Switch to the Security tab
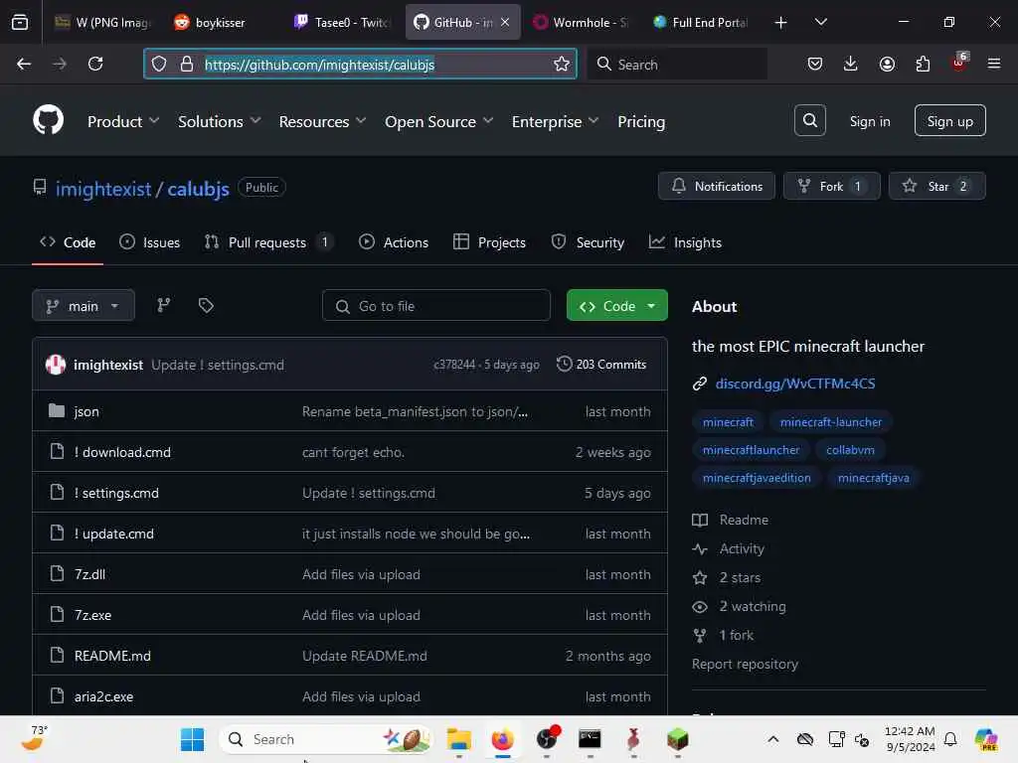The width and height of the screenshot is (1018, 763). coord(588,242)
